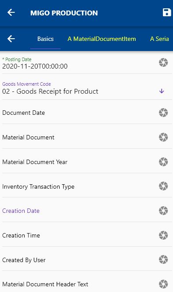Tap scan icon for Material Document Header Text
The height and width of the screenshot is (292, 173).
(x=163, y=284)
